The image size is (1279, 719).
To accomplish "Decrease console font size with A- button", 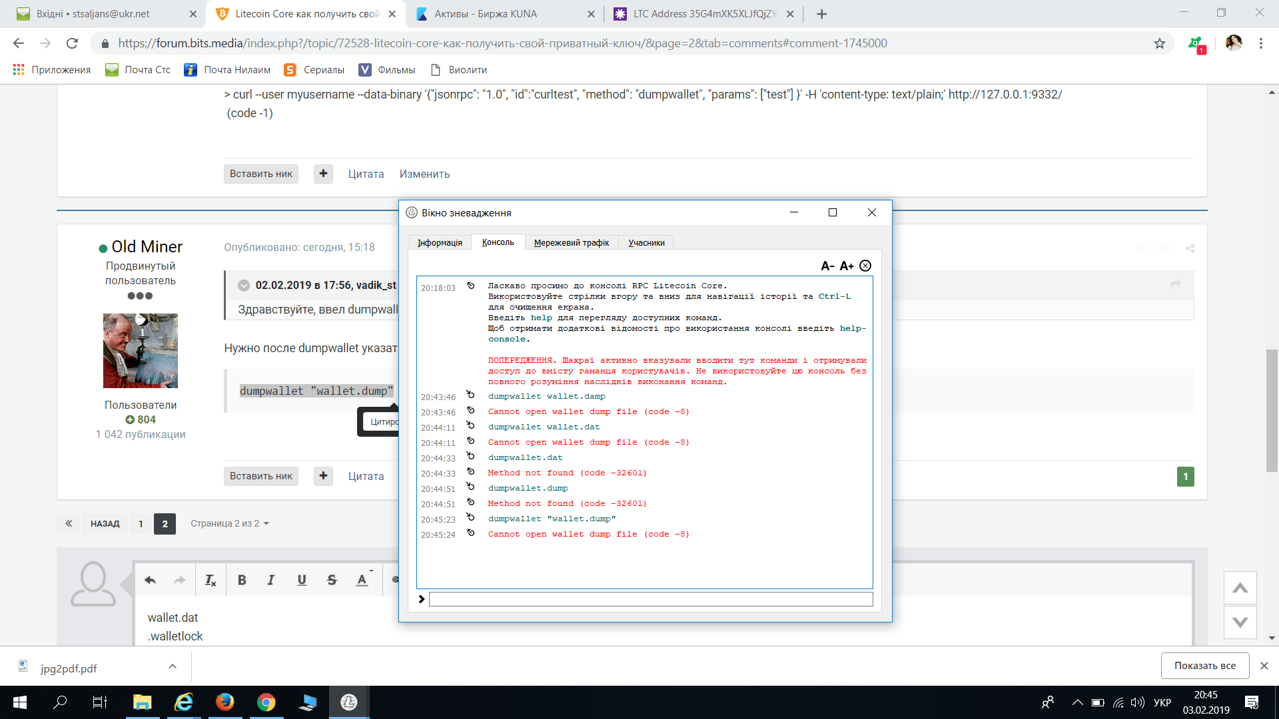I will (x=827, y=266).
